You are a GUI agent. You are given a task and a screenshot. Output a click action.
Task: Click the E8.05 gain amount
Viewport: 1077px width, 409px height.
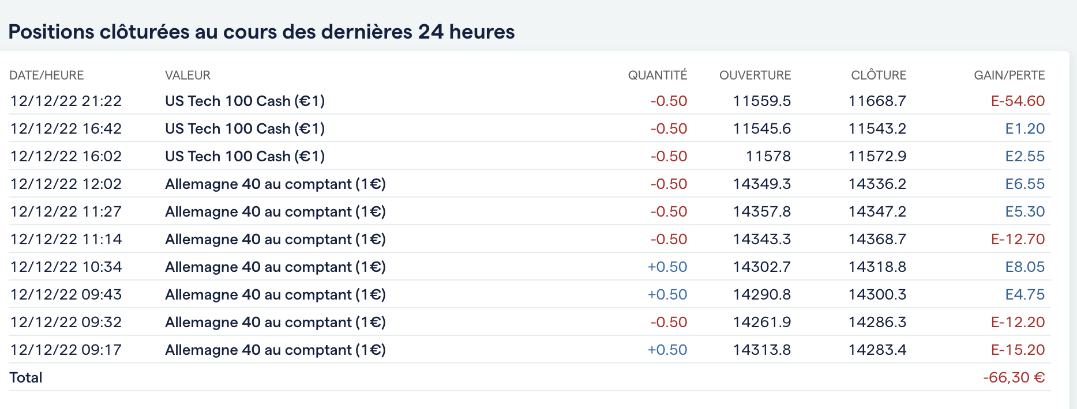(1025, 267)
